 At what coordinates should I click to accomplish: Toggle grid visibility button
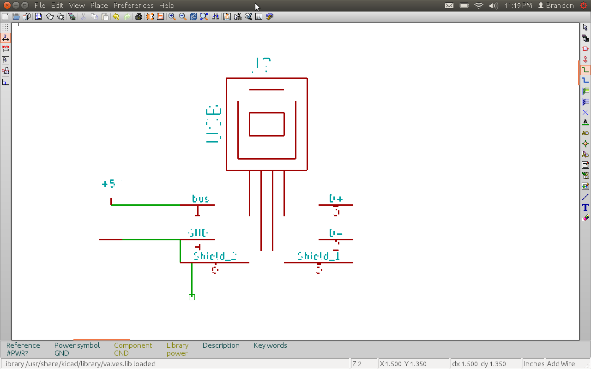click(x=5, y=28)
